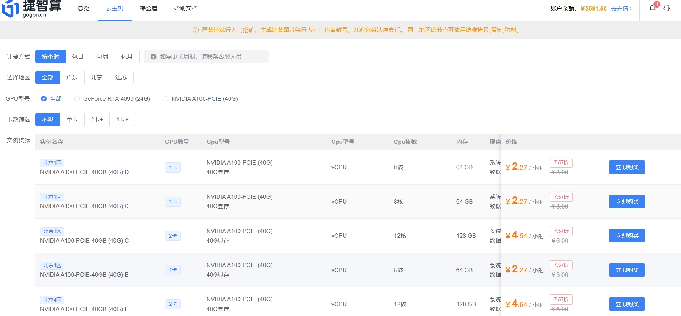This screenshot has width=681, height=316.
Task: Open 帮助文档 in the top navigation
Action: [186, 8]
